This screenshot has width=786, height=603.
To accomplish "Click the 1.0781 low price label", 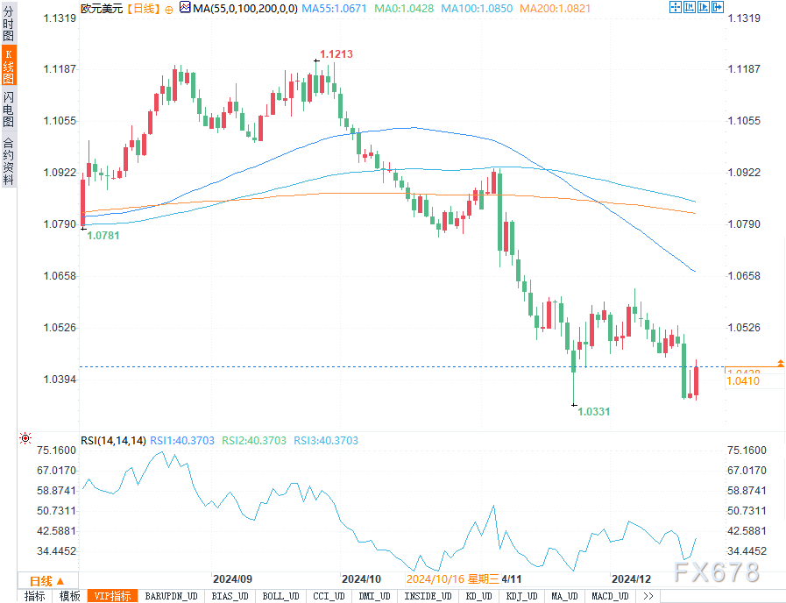I will click(x=103, y=235).
